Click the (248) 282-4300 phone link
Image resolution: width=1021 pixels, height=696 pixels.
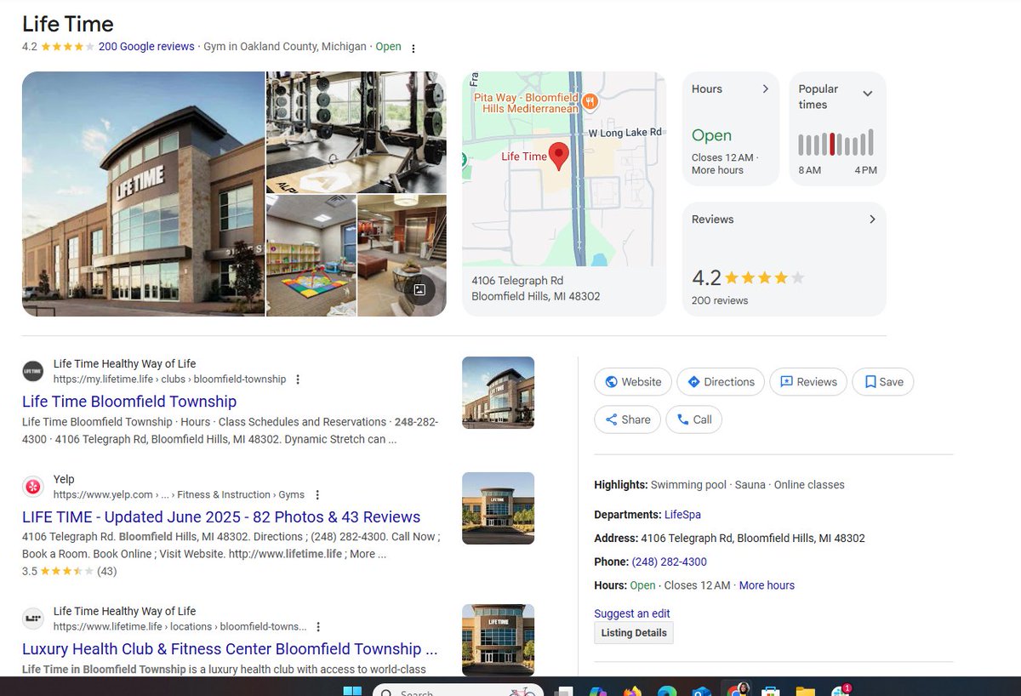tap(669, 562)
